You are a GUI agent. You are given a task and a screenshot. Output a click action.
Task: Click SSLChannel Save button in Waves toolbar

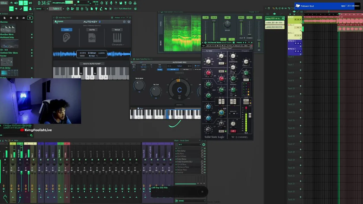pos(246,46)
